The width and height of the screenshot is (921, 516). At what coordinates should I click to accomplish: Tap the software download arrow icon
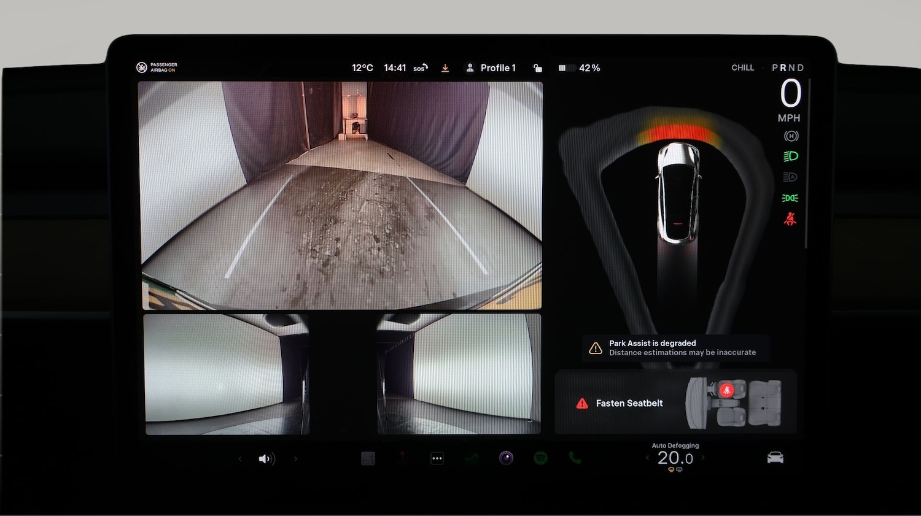(445, 68)
